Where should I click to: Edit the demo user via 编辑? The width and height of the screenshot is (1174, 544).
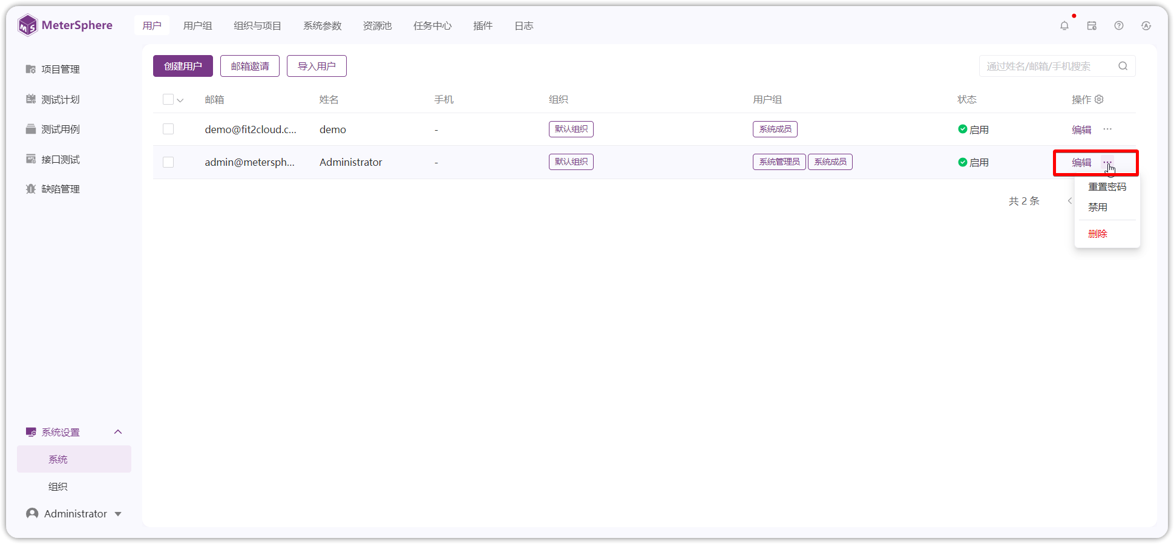pos(1081,129)
